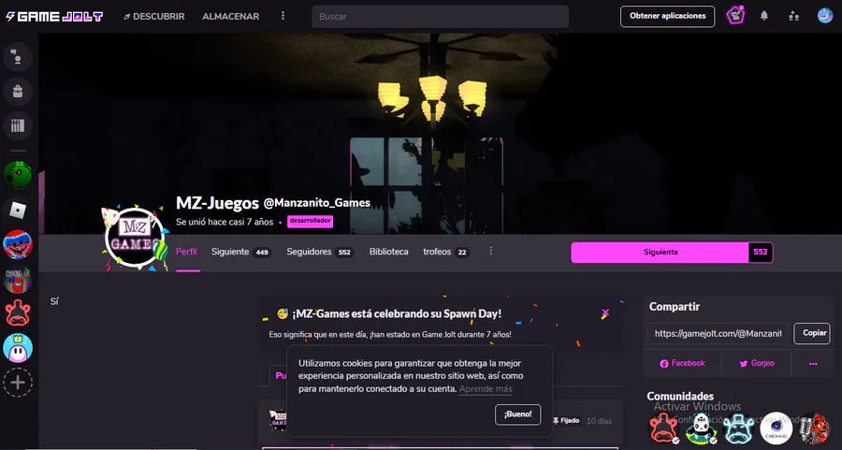
Task: Click the add community plus icon
Action: point(18,383)
